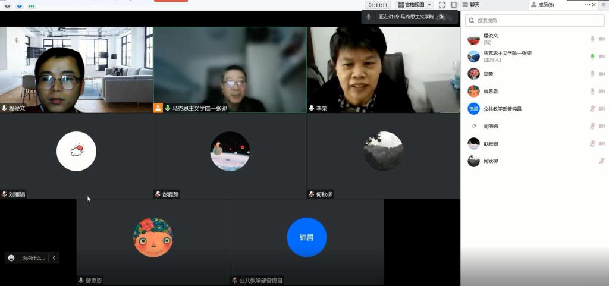The width and height of the screenshot is (609, 286).
Task: Select 曾思恩 avatar video tile
Action: click(x=153, y=237)
